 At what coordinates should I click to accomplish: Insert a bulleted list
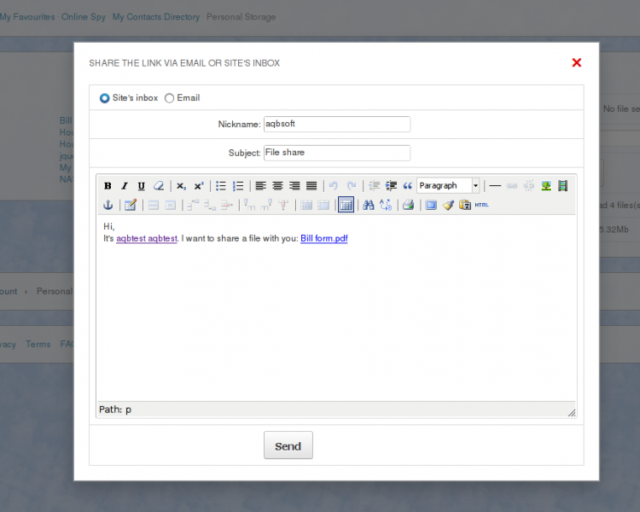[x=221, y=186]
